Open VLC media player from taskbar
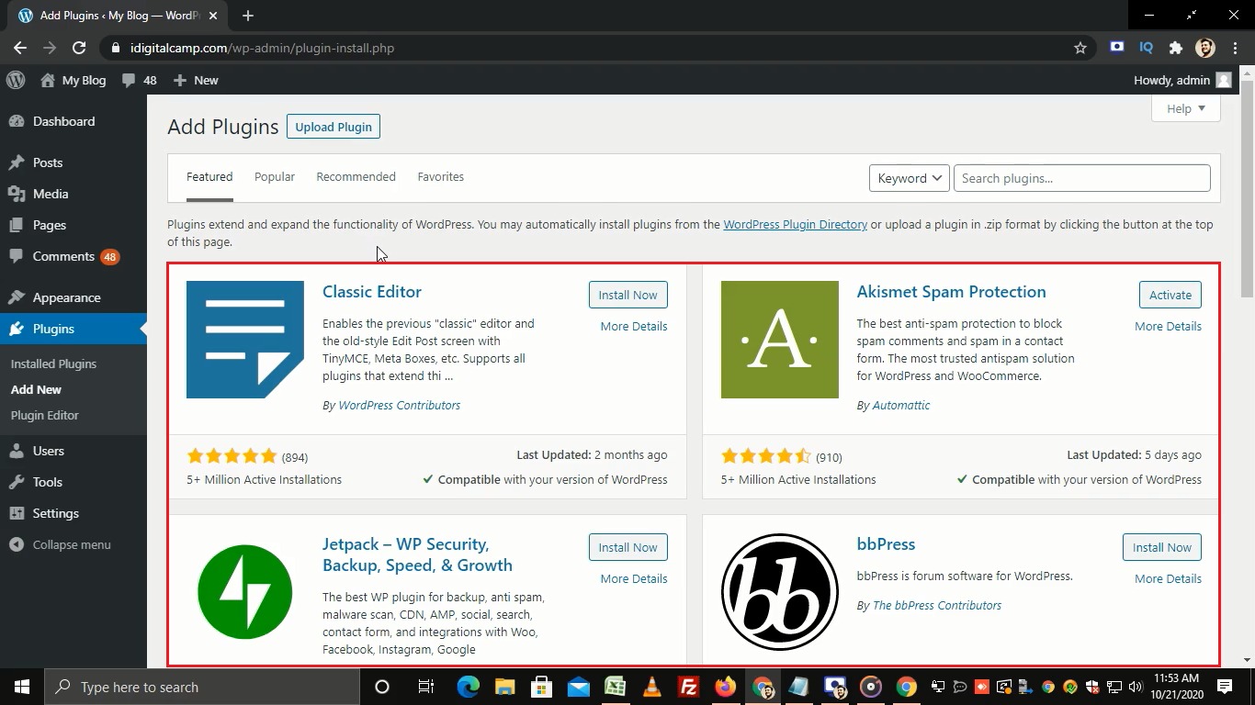This screenshot has width=1255, height=705. click(x=651, y=687)
